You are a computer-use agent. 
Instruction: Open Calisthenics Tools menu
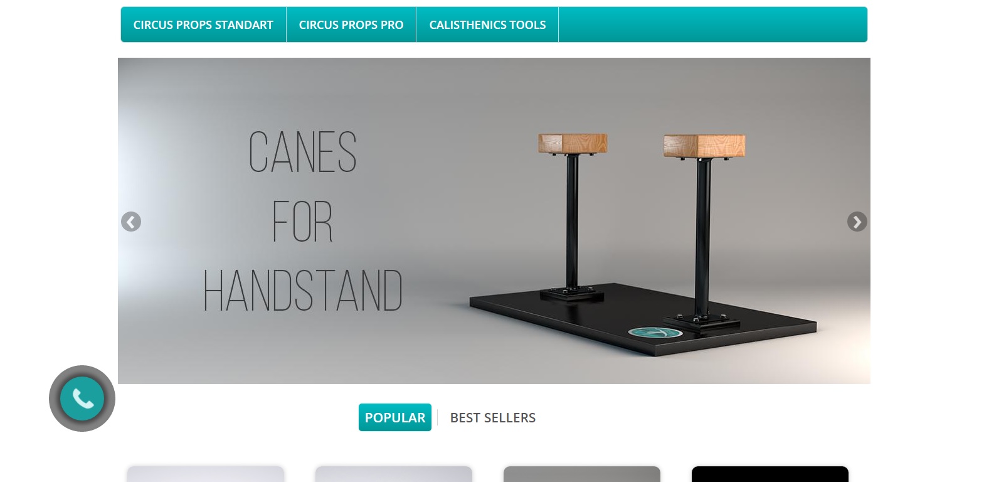tap(487, 24)
